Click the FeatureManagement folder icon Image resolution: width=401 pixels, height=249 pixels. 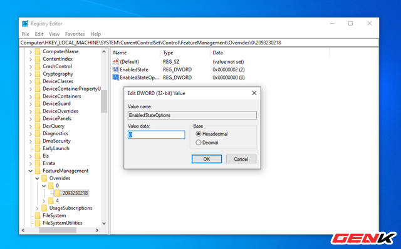[x=38, y=171]
